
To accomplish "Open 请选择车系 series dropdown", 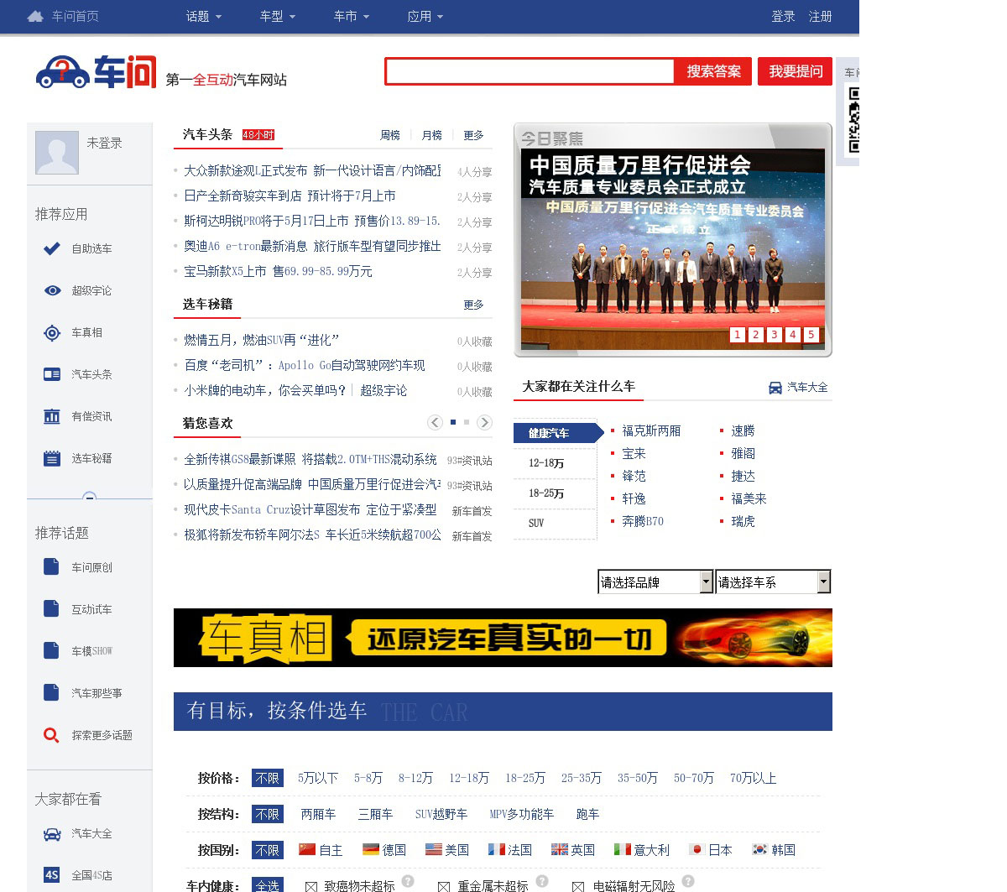I will click(x=773, y=582).
